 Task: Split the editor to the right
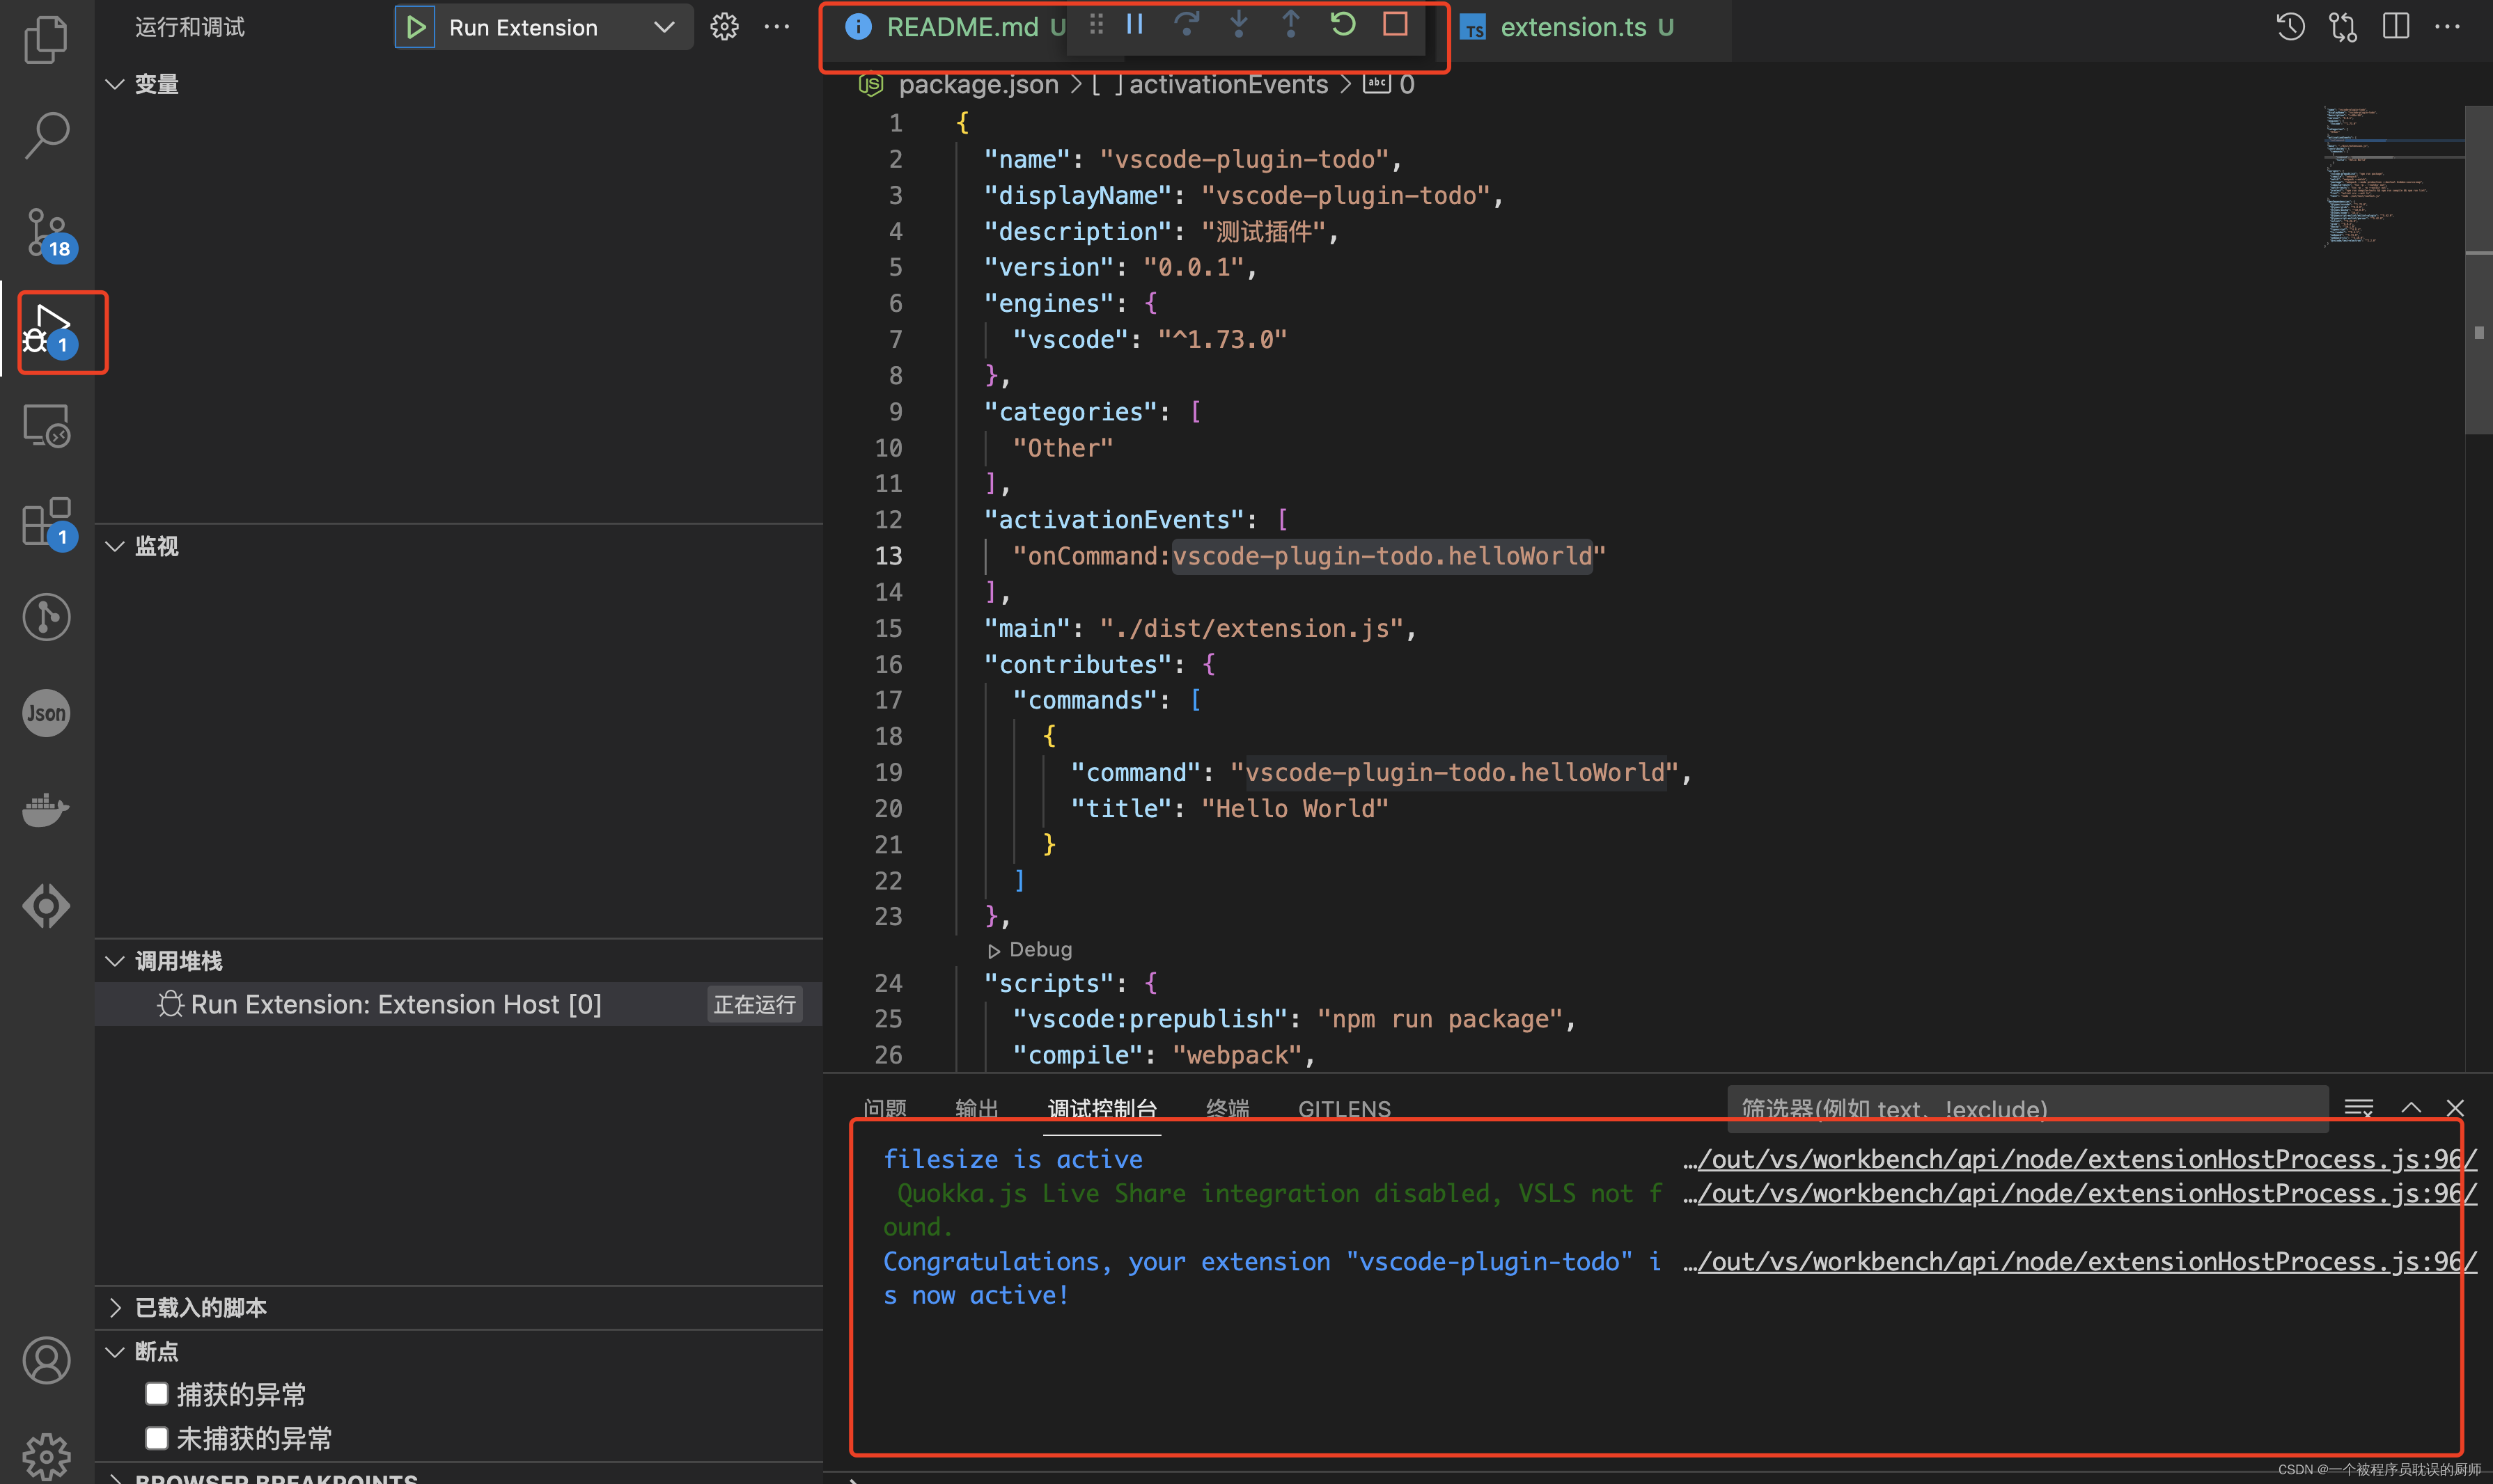[x=2395, y=27]
